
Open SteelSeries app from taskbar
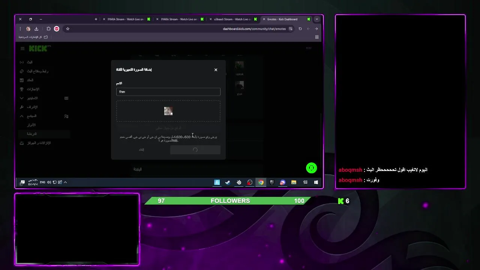coord(239,182)
